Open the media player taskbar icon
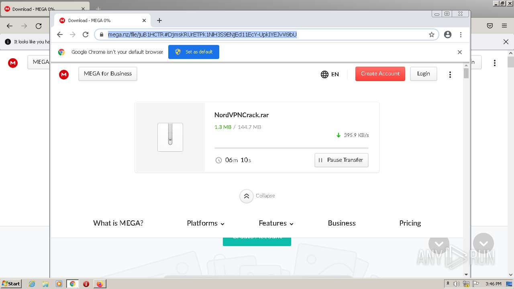 click(59, 284)
